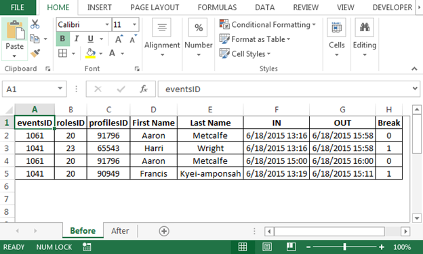Viewport: 423px width, 254px height.
Task: Zoom out with the minus button
Action: (308, 247)
